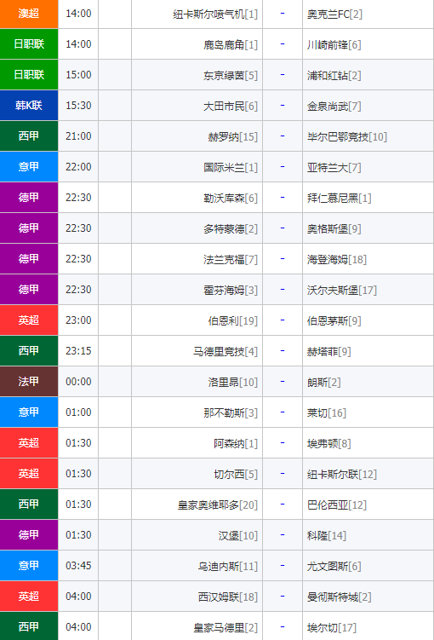Viewport: 434px width, 640px height.
Task: Select team 伯恩利[19]
Action: point(233,320)
